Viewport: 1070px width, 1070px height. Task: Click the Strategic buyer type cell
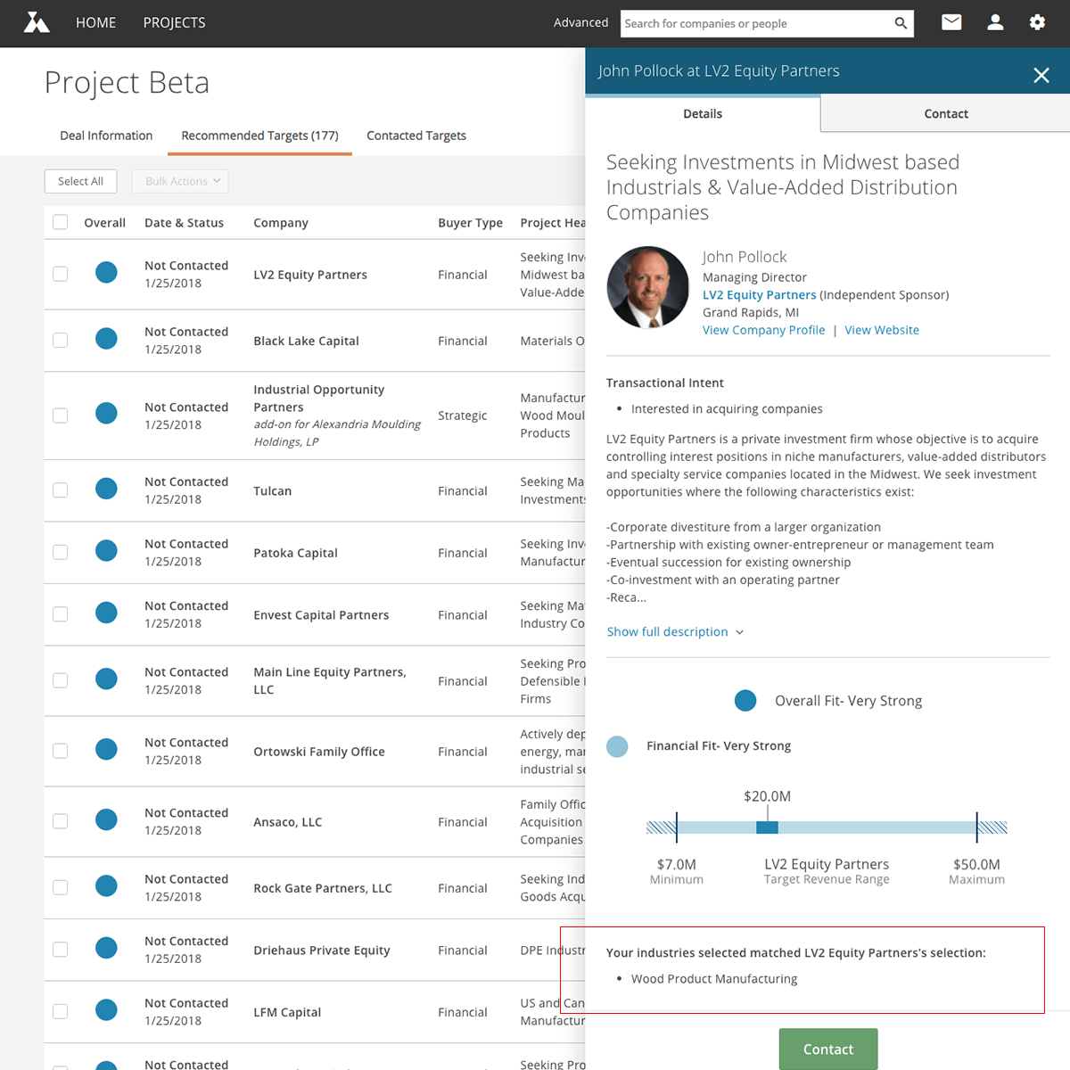point(462,416)
